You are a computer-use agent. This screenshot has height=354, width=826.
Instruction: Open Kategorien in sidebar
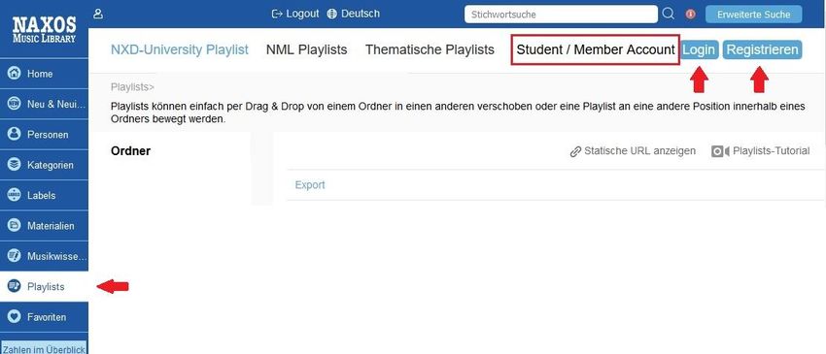45,165
